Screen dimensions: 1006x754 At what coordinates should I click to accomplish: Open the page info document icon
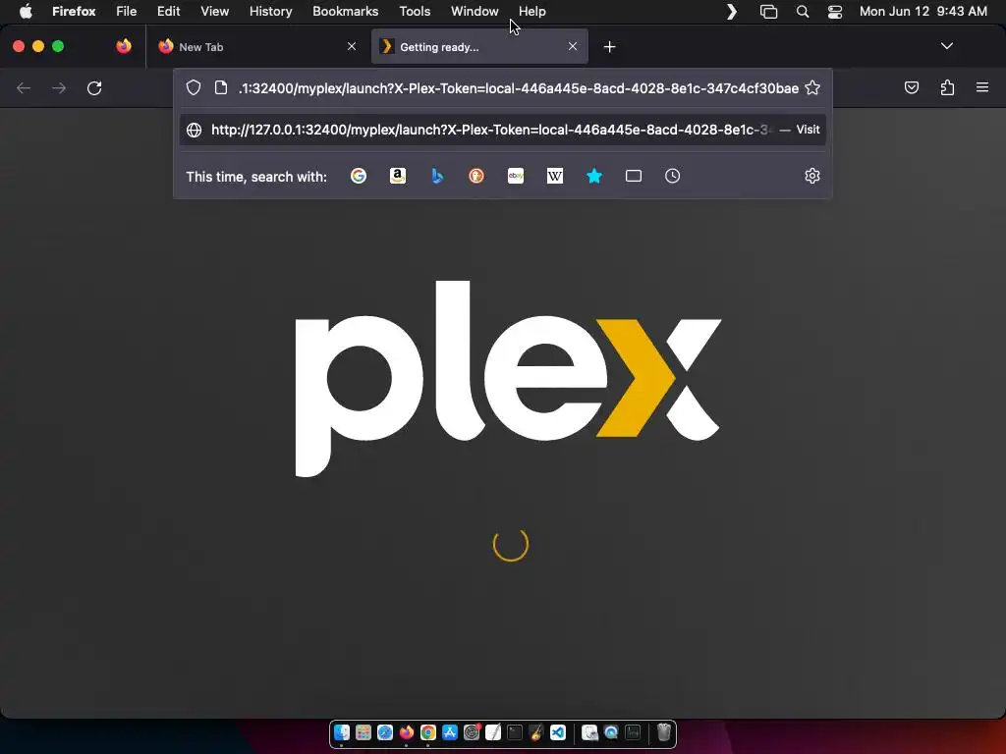221,87
